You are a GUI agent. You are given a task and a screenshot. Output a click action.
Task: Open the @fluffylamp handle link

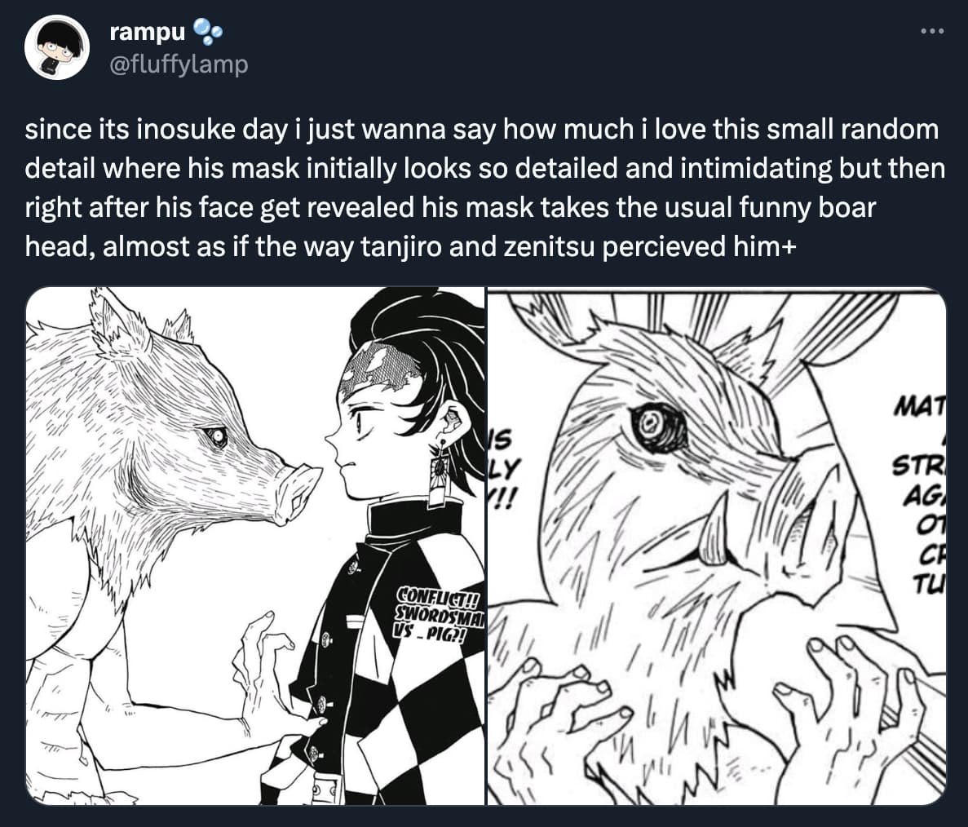tap(179, 64)
